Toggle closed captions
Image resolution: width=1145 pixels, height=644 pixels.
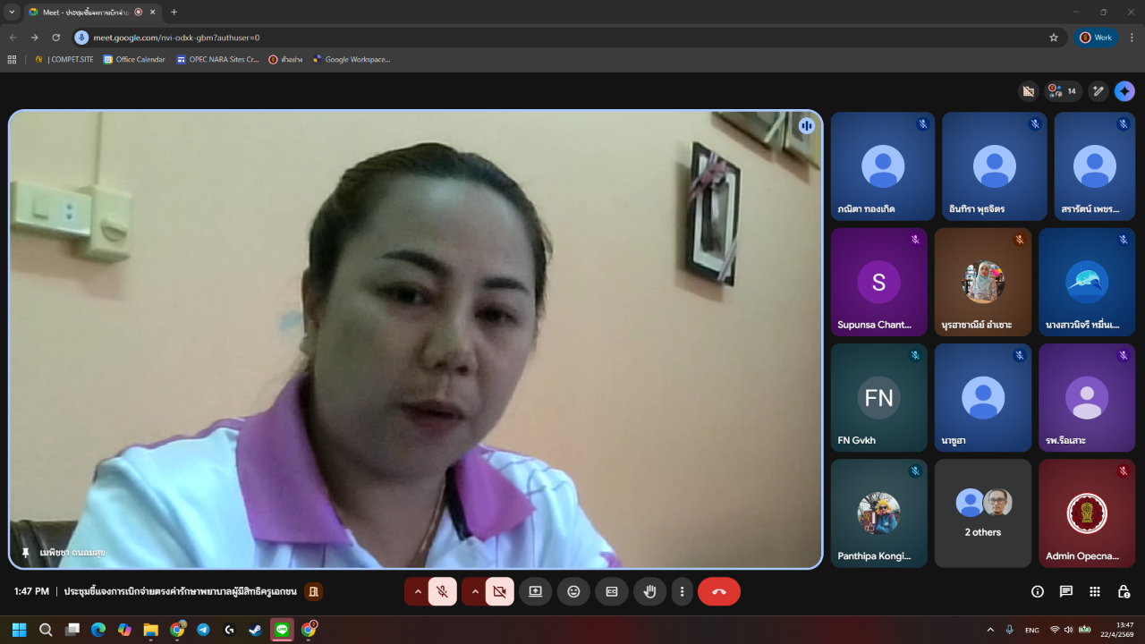pos(612,591)
